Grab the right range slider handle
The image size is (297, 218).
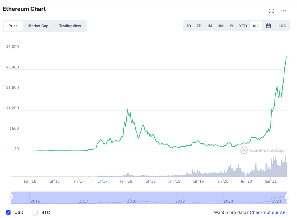pos(286,197)
